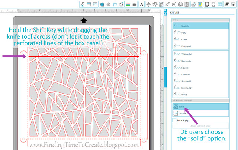The height and width of the screenshot is (150, 238).
Task: Click the pentagon fill color toolbar icon
Action: tap(102, 4)
